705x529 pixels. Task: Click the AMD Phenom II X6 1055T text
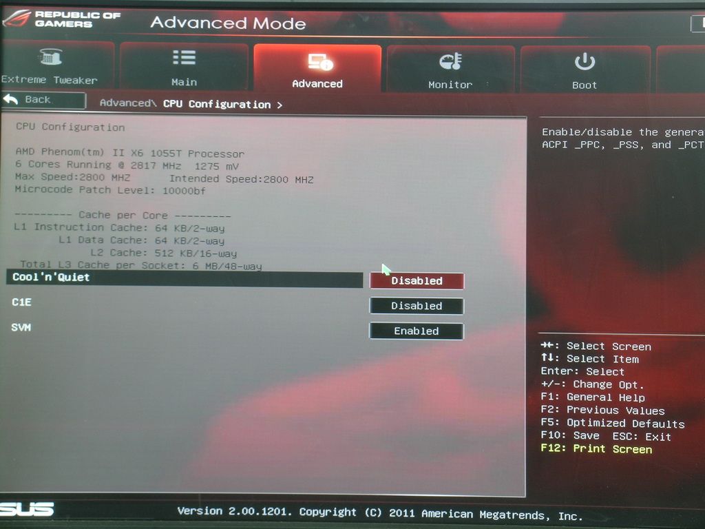[x=130, y=153]
